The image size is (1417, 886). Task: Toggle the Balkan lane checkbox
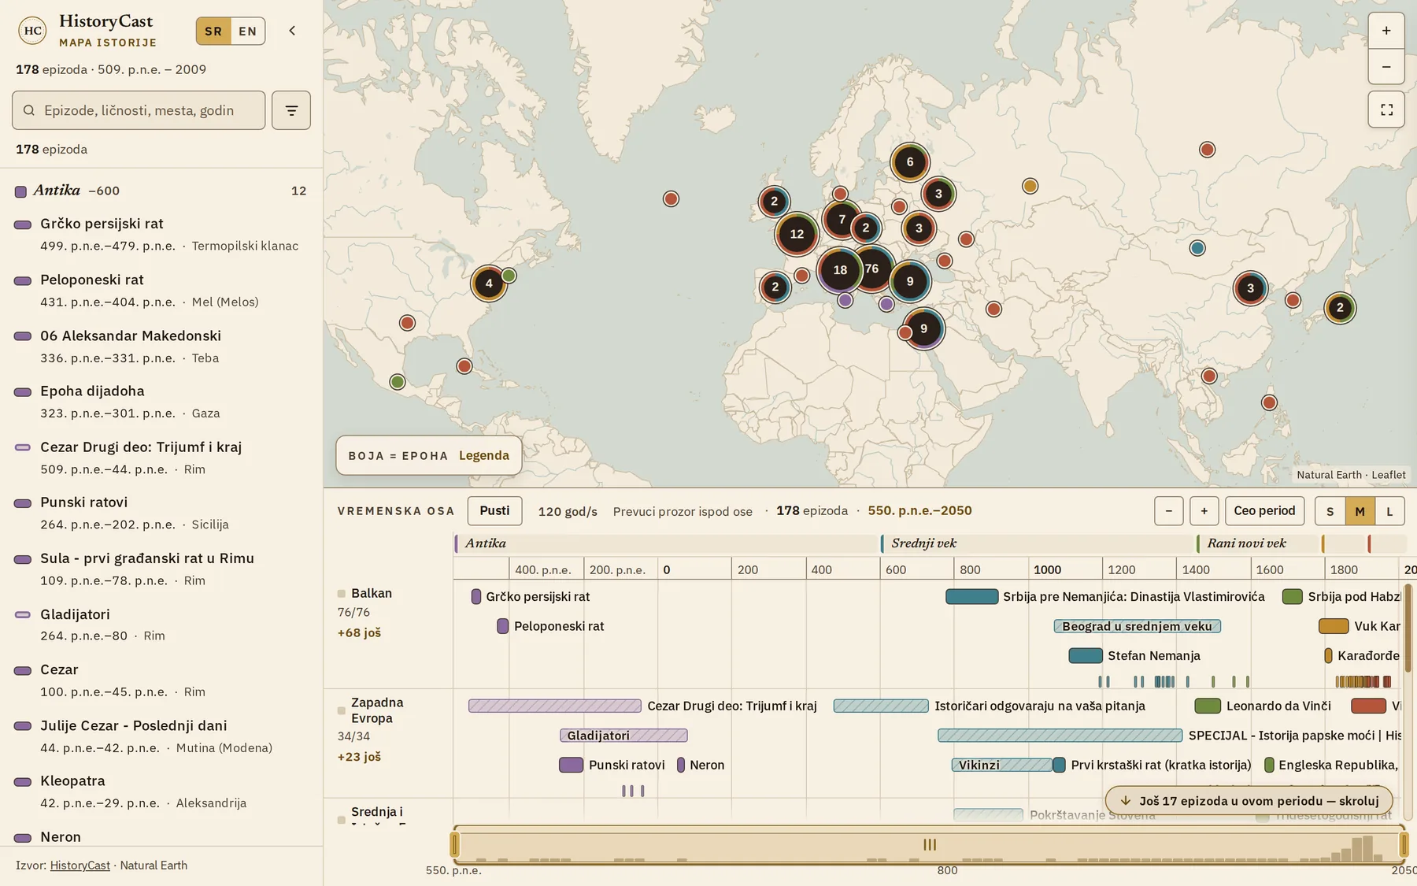pyautogui.click(x=342, y=594)
